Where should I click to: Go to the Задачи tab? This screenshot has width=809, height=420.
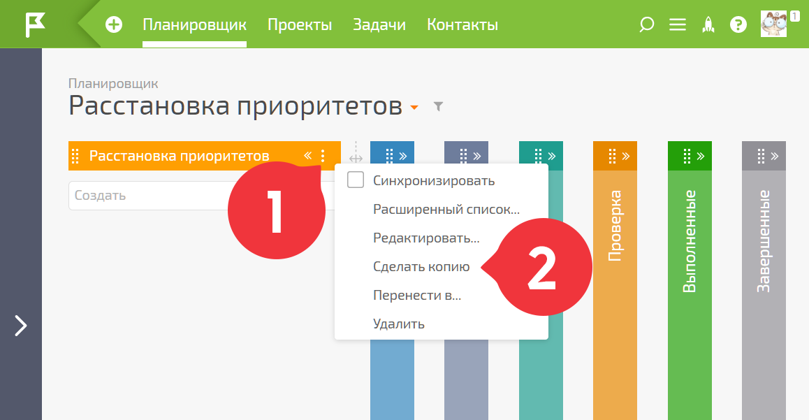coord(379,24)
